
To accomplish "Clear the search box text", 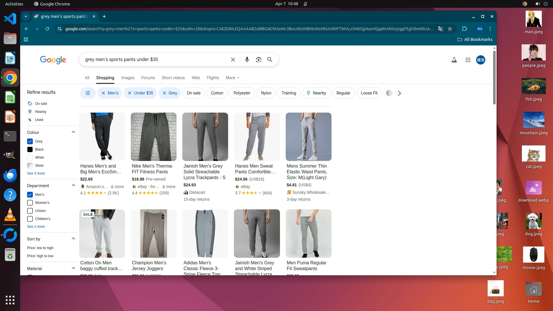I will (x=233, y=60).
